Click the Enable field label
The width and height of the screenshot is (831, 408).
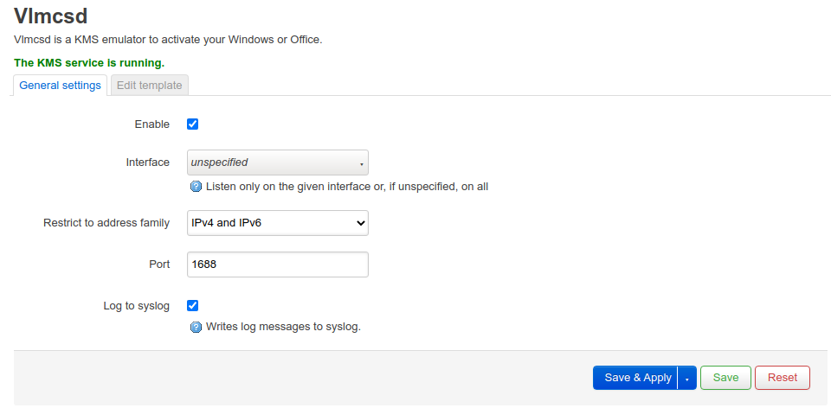[x=152, y=124]
